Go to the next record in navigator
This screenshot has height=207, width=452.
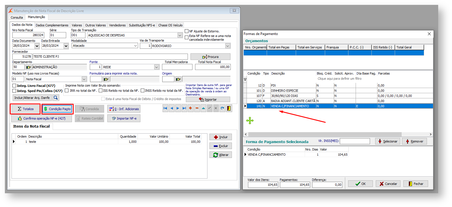(178, 108)
